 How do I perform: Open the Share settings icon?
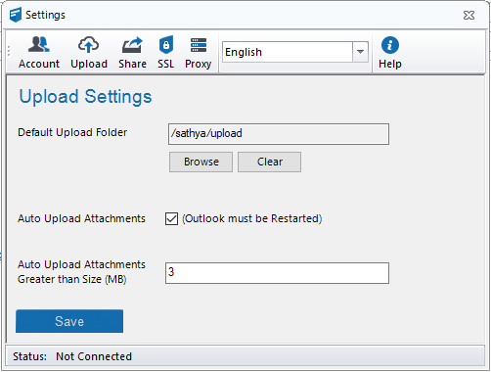[132, 45]
